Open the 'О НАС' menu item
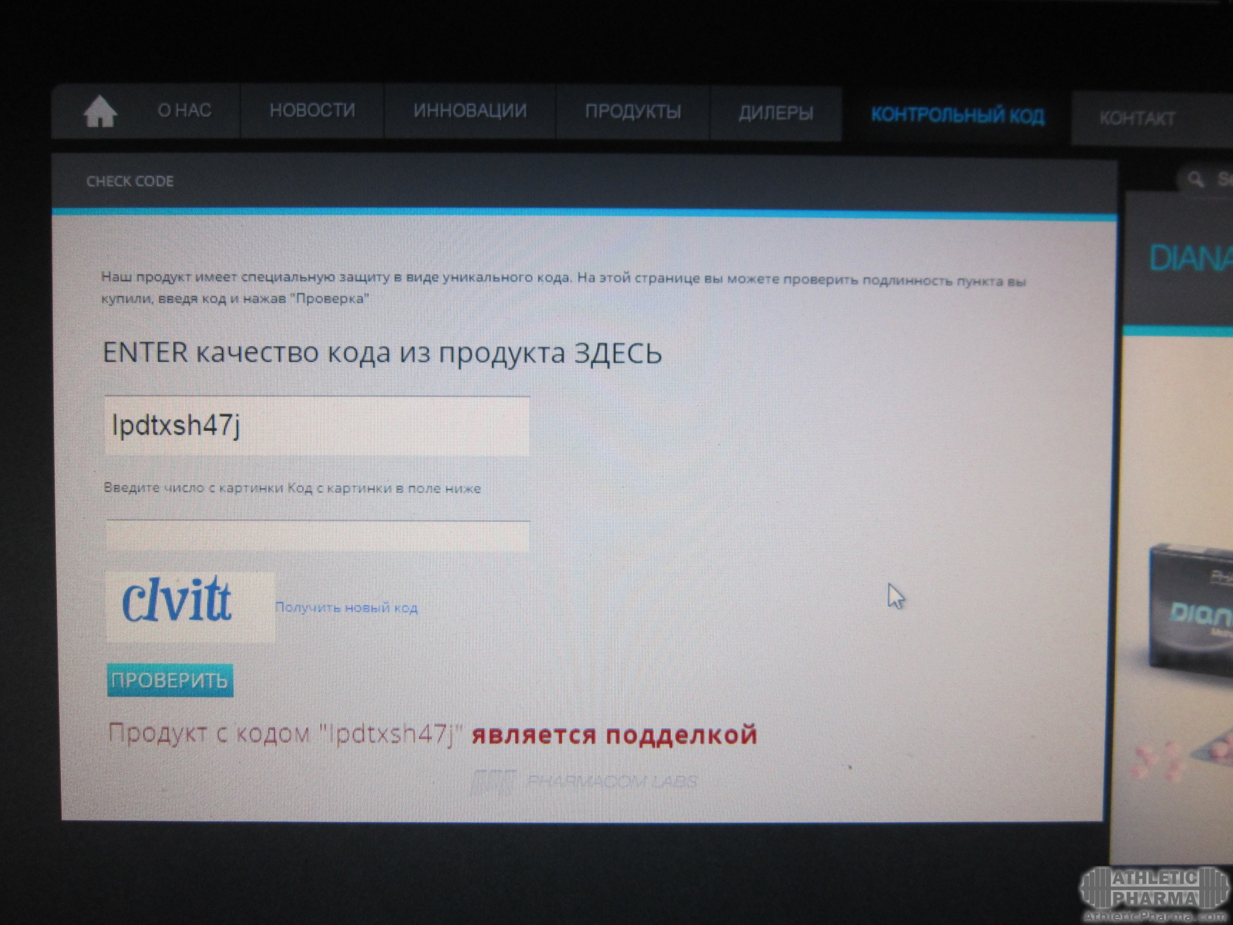The image size is (1233, 925). (x=184, y=111)
